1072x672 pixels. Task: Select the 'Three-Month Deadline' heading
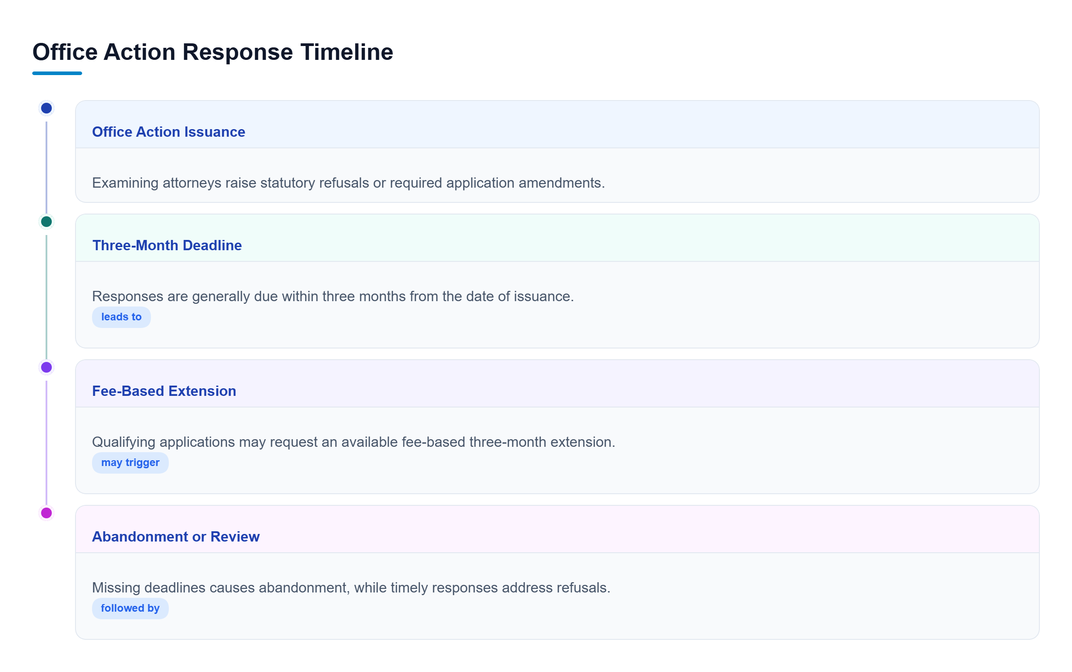click(x=167, y=245)
